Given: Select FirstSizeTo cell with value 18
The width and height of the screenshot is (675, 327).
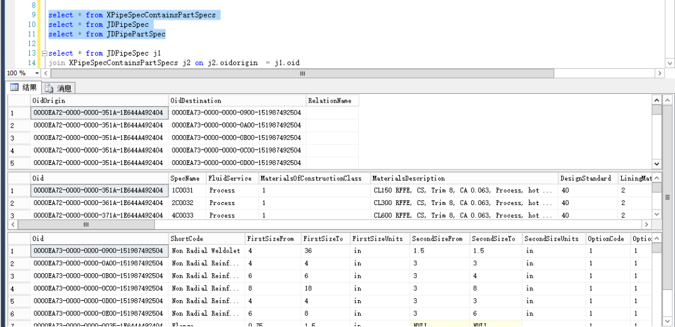Looking at the screenshot, I should (326, 288).
